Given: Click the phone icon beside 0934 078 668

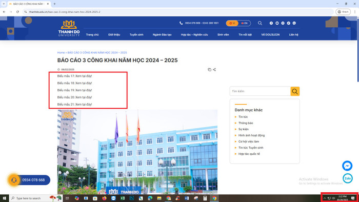Looking at the screenshot, I should [181, 23].
